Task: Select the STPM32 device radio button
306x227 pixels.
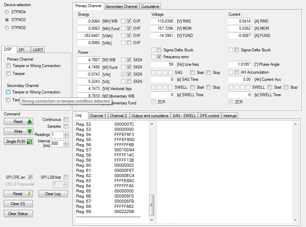Action: [x=7, y=28]
